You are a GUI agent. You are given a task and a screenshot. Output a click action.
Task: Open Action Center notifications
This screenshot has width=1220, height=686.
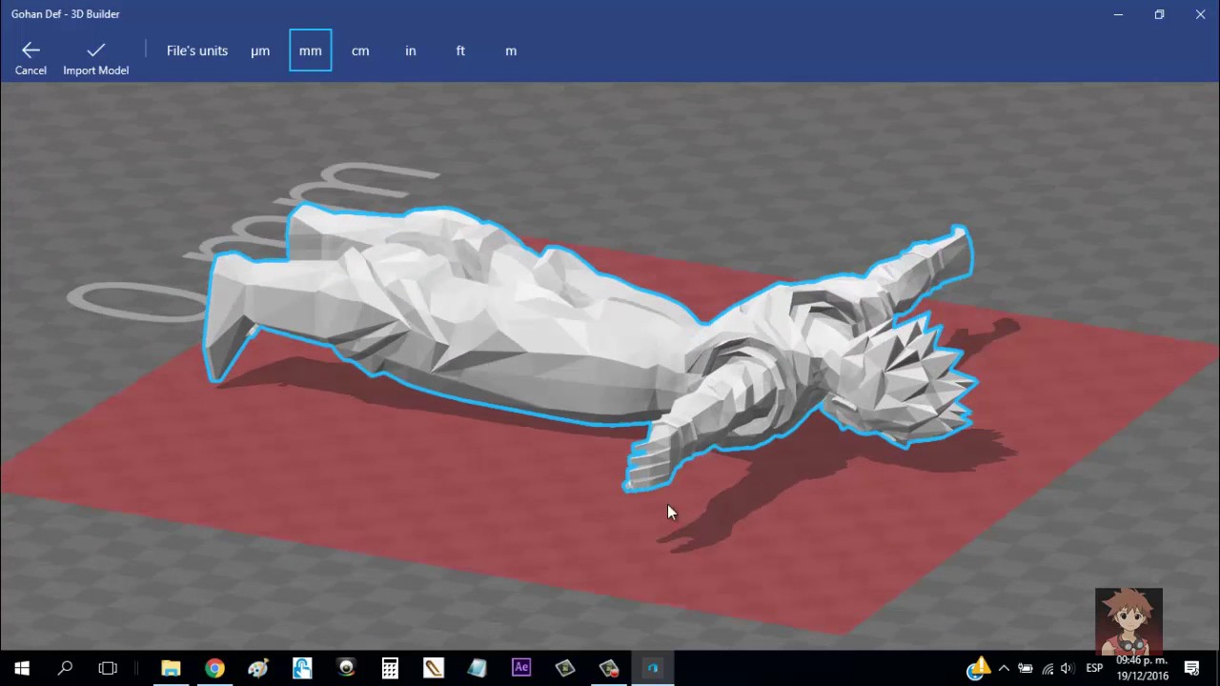[1191, 668]
